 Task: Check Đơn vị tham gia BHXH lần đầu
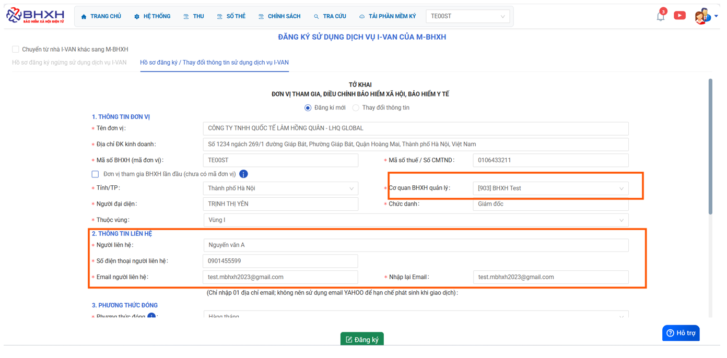click(x=95, y=174)
